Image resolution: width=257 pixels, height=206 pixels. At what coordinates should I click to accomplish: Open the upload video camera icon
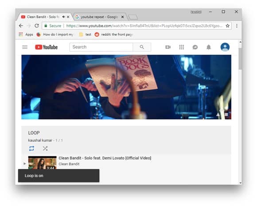pyautogui.click(x=168, y=47)
